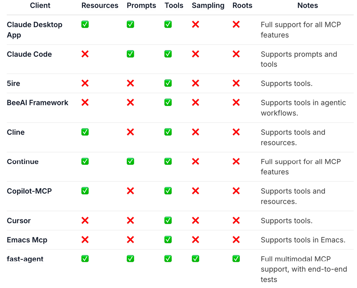This screenshot has height=288, width=357.
Task: Click the green Sampling checkmark for fast-agent
Action: tap(195, 259)
